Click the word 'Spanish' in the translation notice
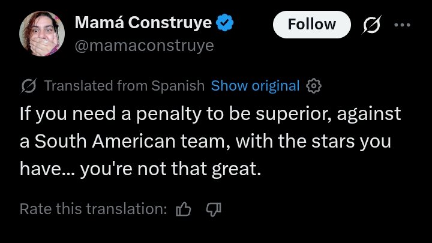Screen dimensions: 432x243 pos(178,86)
